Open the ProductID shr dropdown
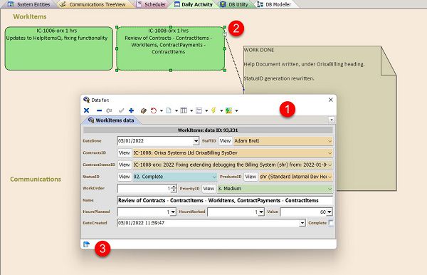The width and height of the screenshot is (427, 275). coord(330,177)
